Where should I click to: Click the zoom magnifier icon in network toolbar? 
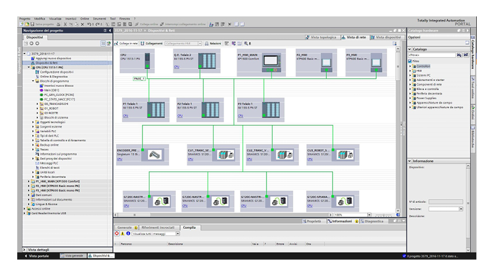pyautogui.click(x=246, y=44)
